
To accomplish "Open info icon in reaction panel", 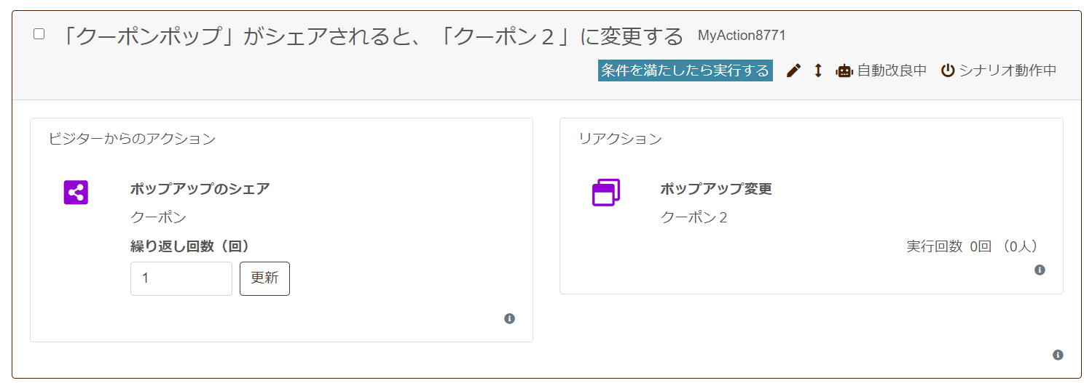I will tap(1040, 270).
